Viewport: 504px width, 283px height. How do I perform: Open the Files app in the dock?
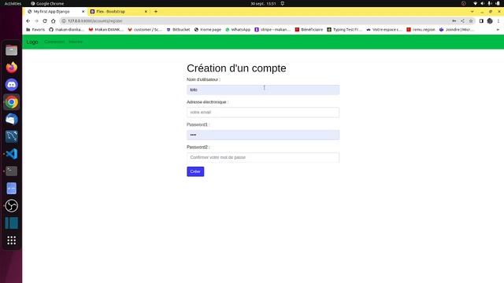click(11, 50)
